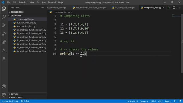This screenshot has height=103, width=183.
Task: Open the Testing flask view
Action: (x=4, y=50)
